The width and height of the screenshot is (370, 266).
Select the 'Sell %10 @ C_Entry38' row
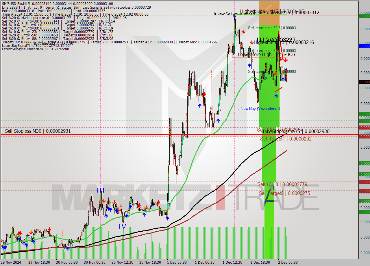(x=58, y=22)
